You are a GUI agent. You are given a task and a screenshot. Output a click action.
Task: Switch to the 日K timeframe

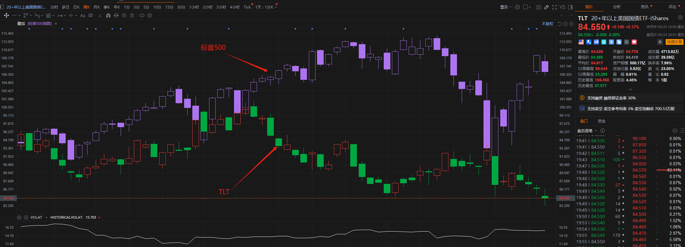click(x=76, y=7)
